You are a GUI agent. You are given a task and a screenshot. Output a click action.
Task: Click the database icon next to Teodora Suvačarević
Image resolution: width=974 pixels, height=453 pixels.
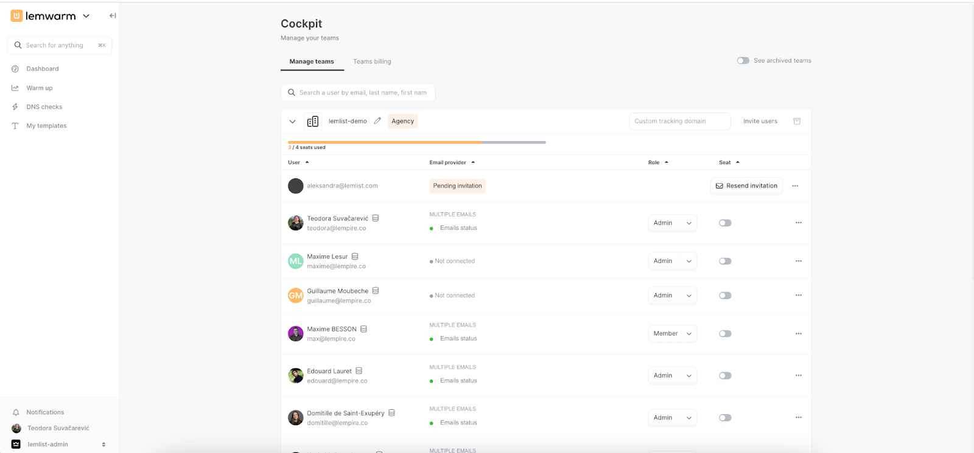pyautogui.click(x=376, y=218)
